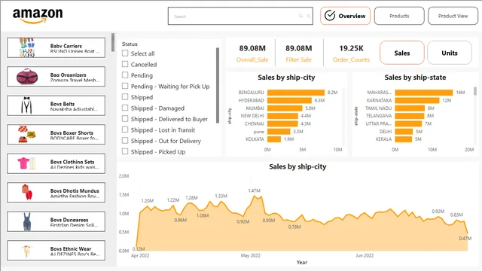
Task: Click the checkmark icon on the Overview tab
Action: [x=330, y=16]
